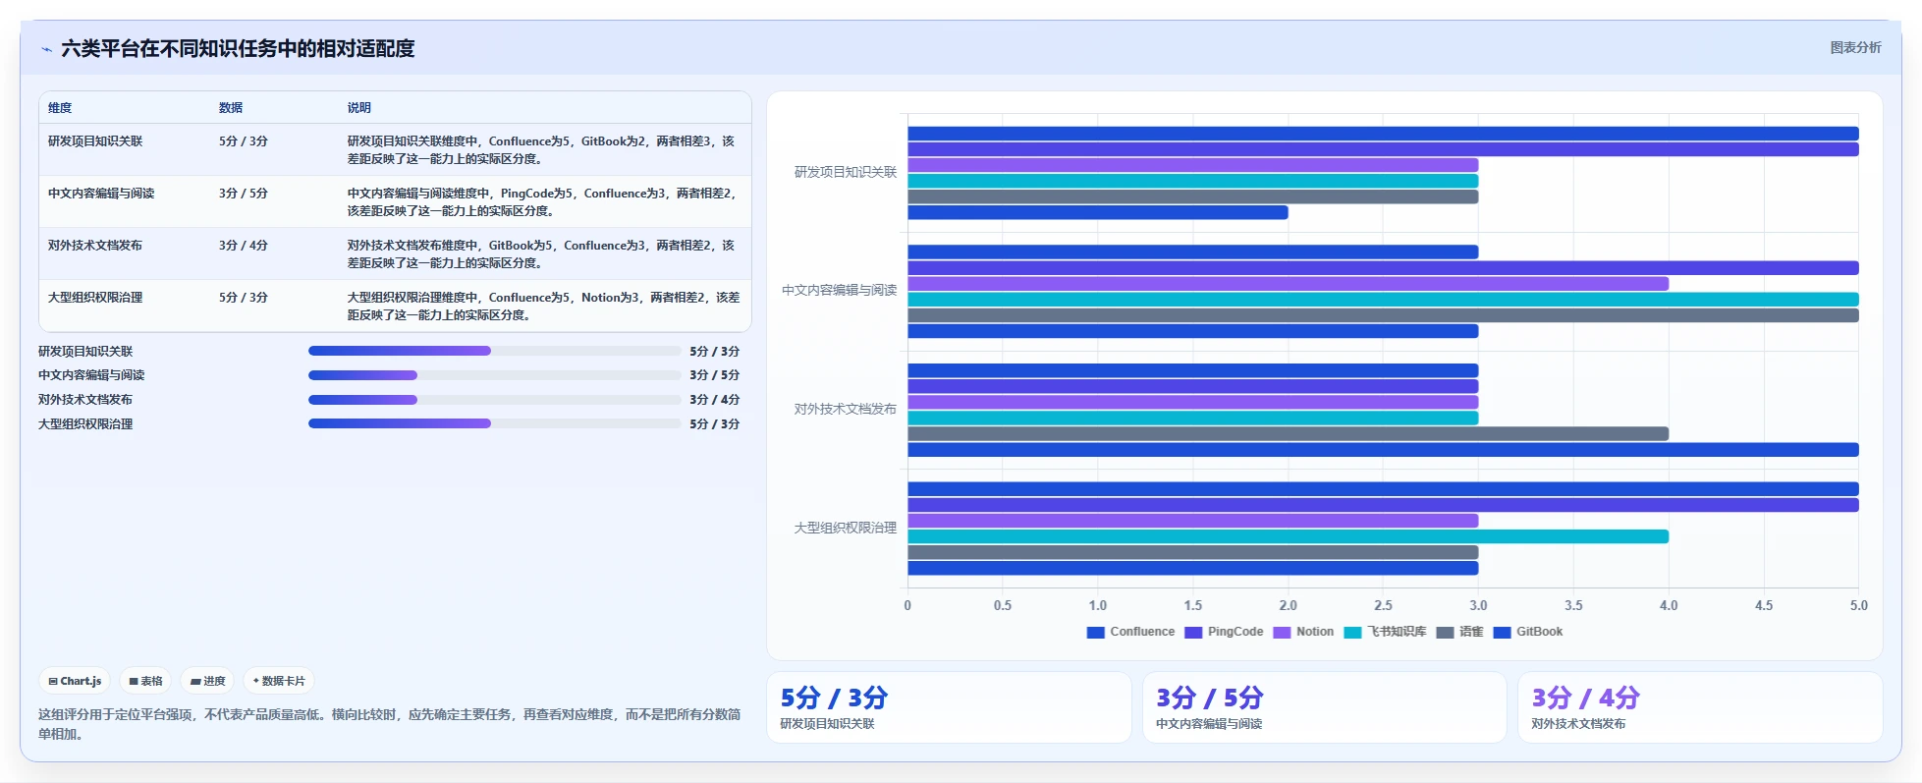1922x783 pixels.
Task: Click the 数据卡片 tag chip
Action: pos(279,681)
